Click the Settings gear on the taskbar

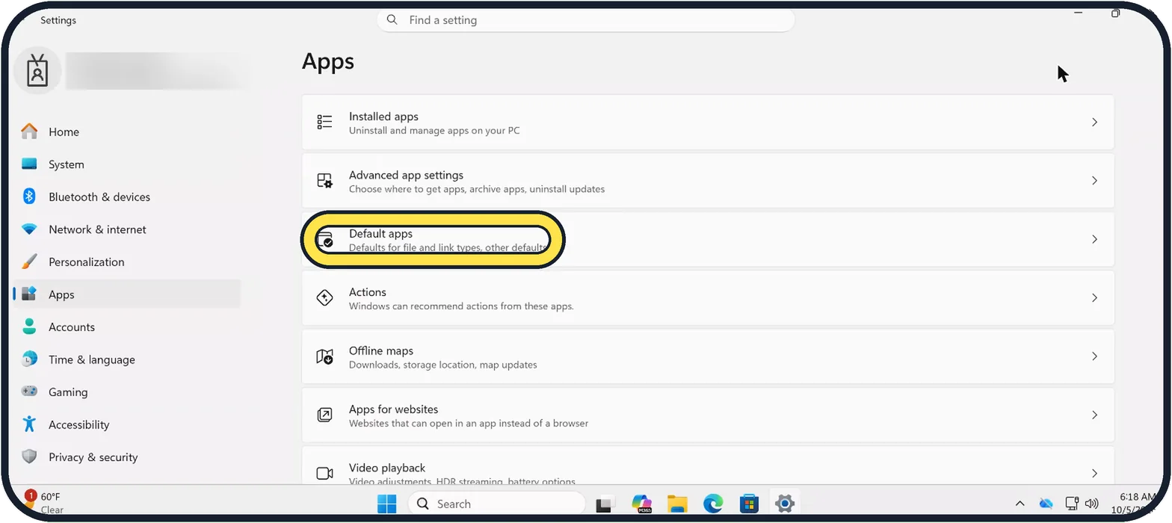point(784,504)
